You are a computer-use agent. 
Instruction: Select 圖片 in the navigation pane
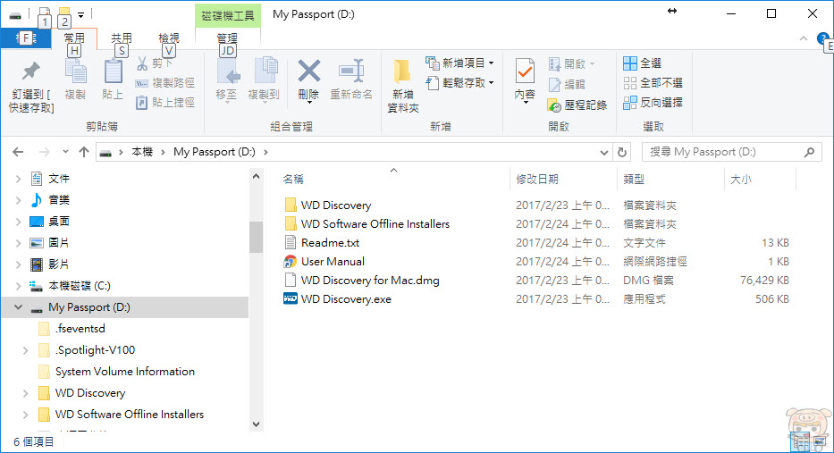click(58, 243)
